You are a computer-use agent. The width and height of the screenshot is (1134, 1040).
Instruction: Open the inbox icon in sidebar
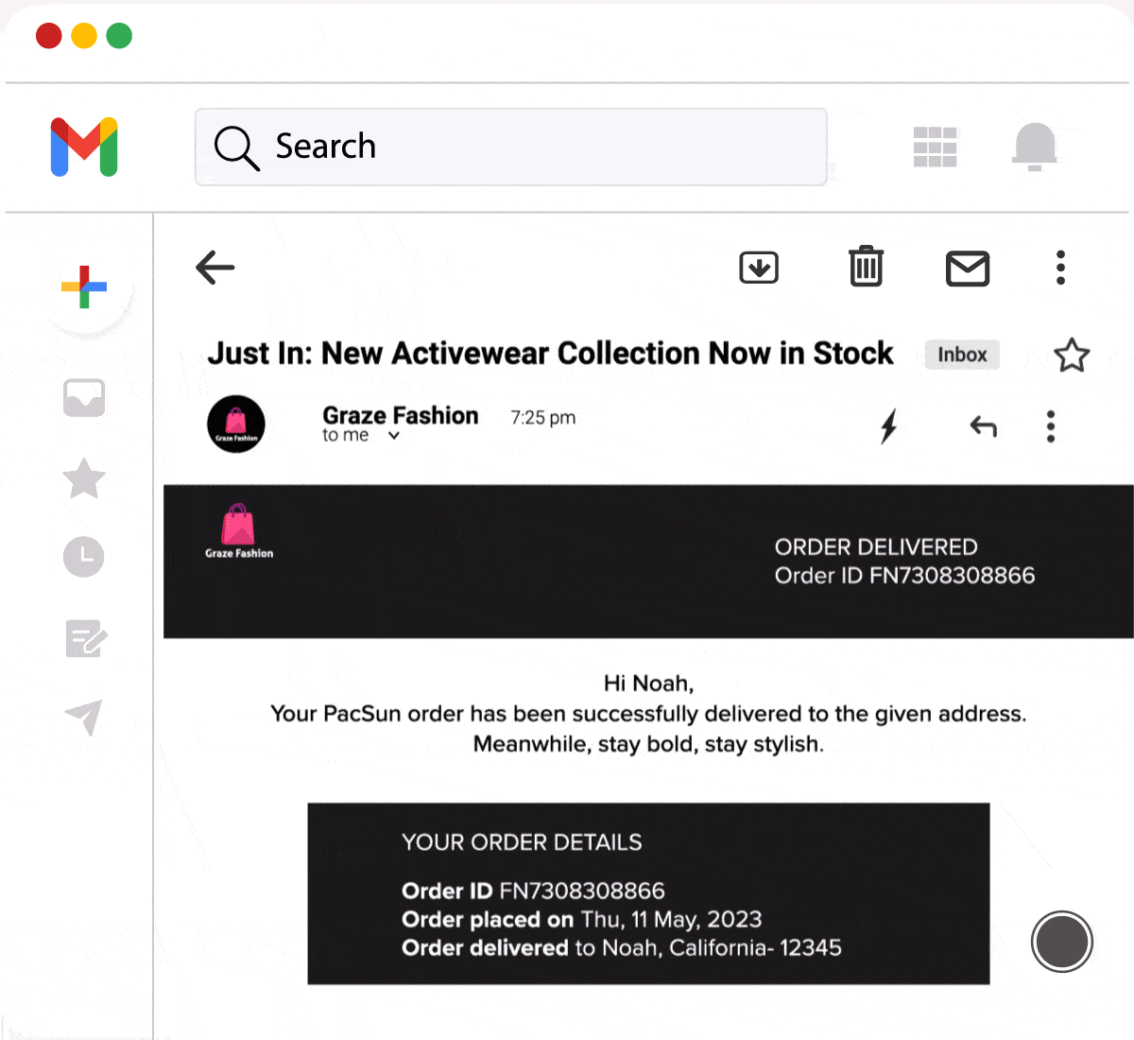pos(84,398)
